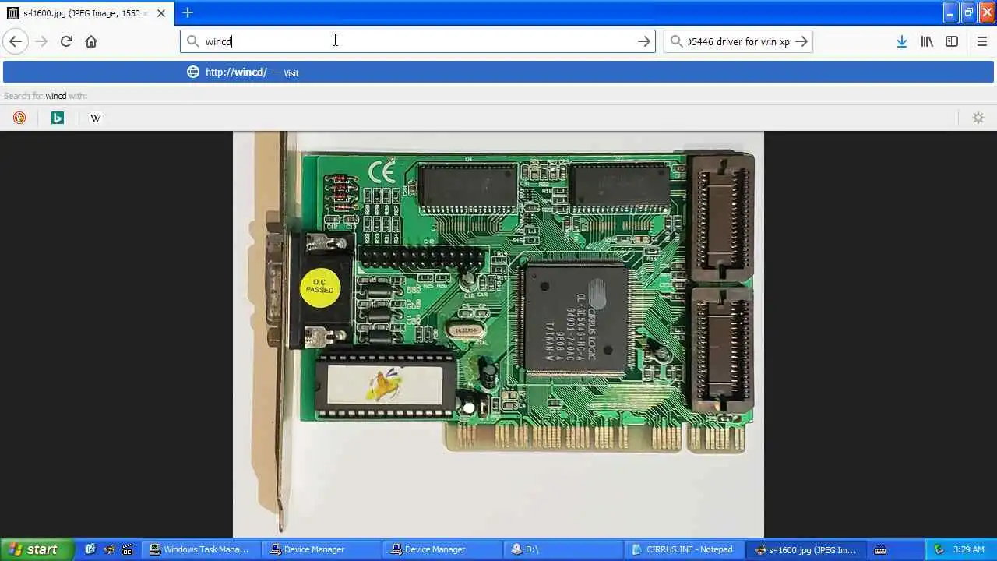Click the address bar text field
Screen dimensions: 997x561
[x=417, y=41]
